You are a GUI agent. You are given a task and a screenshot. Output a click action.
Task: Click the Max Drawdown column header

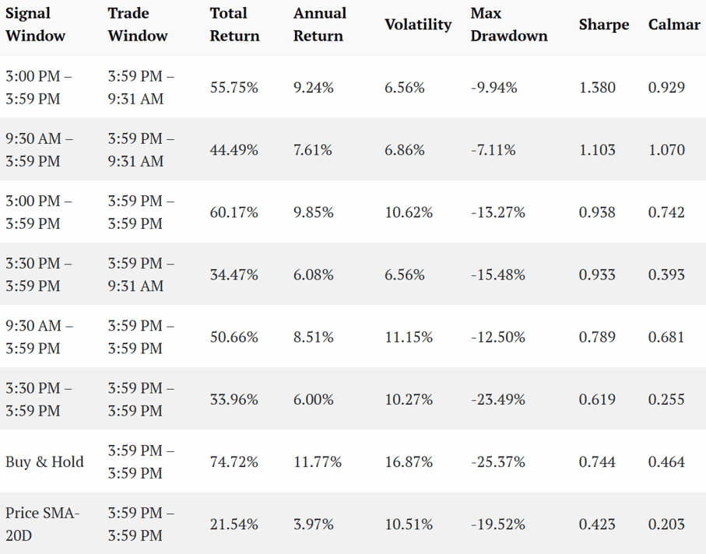pos(509,24)
